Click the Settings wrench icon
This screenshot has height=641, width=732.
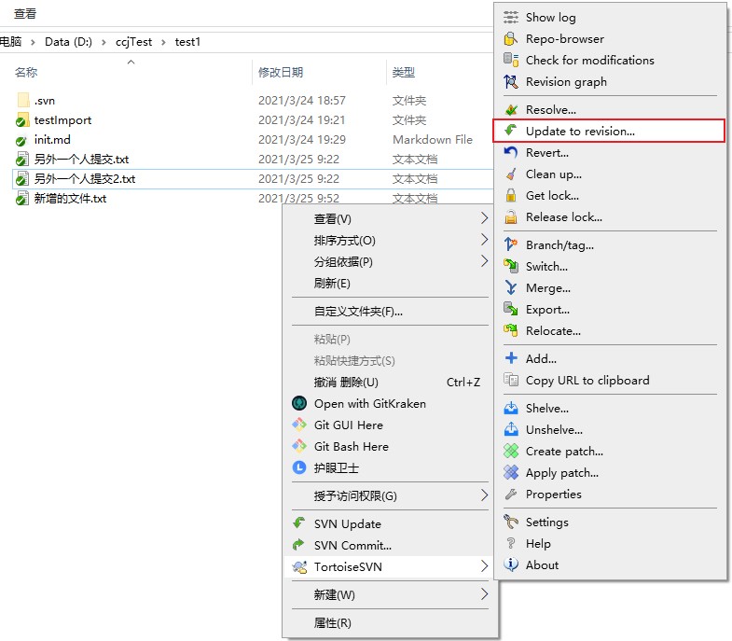(510, 522)
